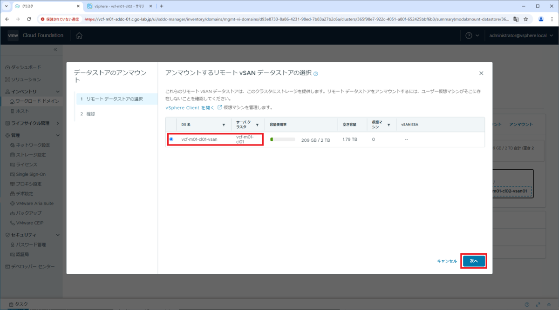Click the capacity usage bar for vcf-m01-cl01-vsan
Screen dimensions: 559x310
point(282,139)
